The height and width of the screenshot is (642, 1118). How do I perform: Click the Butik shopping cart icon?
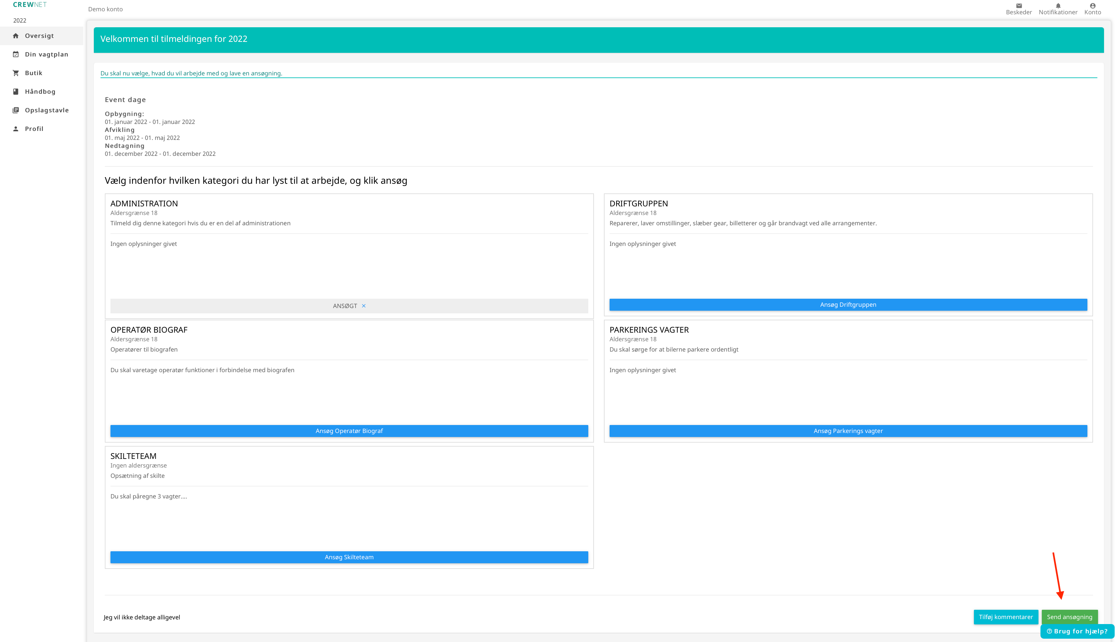(16, 73)
